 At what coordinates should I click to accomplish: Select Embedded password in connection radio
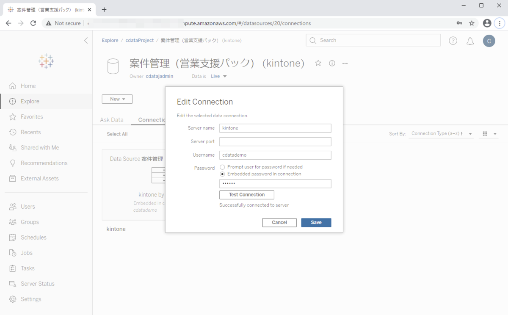tap(222, 174)
